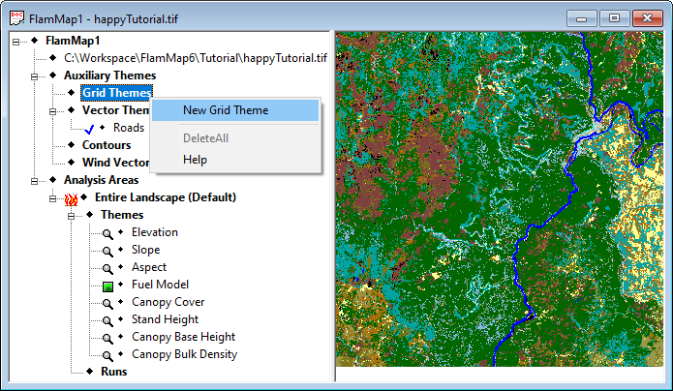This screenshot has width=673, height=391.
Task: Collapse the Analysis Areas node
Action: [34, 181]
